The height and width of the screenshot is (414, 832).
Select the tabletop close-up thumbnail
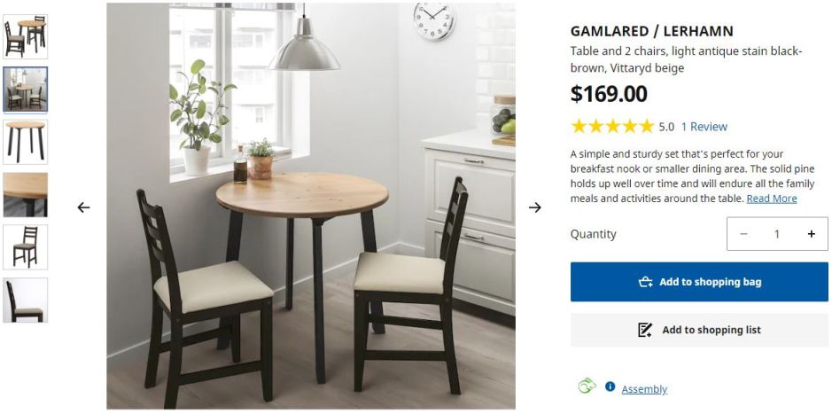click(26, 194)
